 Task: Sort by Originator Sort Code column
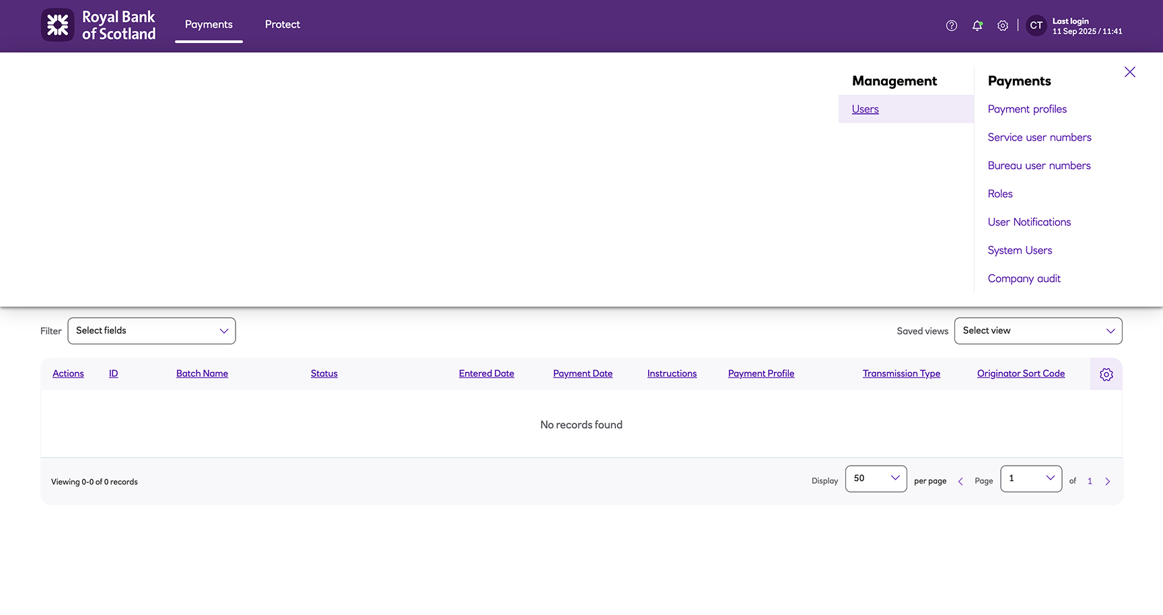click(x=1021, y=373)
